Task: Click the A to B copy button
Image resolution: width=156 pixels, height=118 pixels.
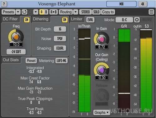Action: (54, 12)
